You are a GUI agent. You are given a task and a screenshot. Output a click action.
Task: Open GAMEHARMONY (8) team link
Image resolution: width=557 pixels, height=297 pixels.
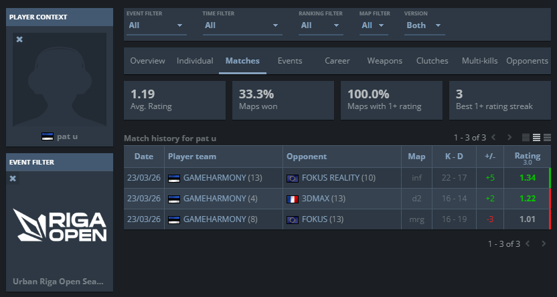(x=220, y=219)
